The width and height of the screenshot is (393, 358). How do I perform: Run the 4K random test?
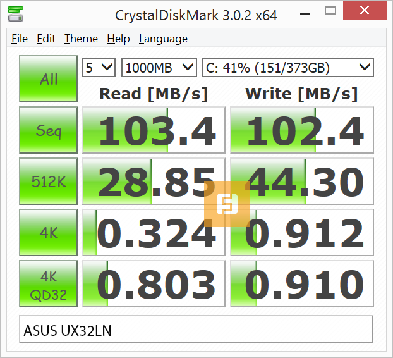coord(49,233)
